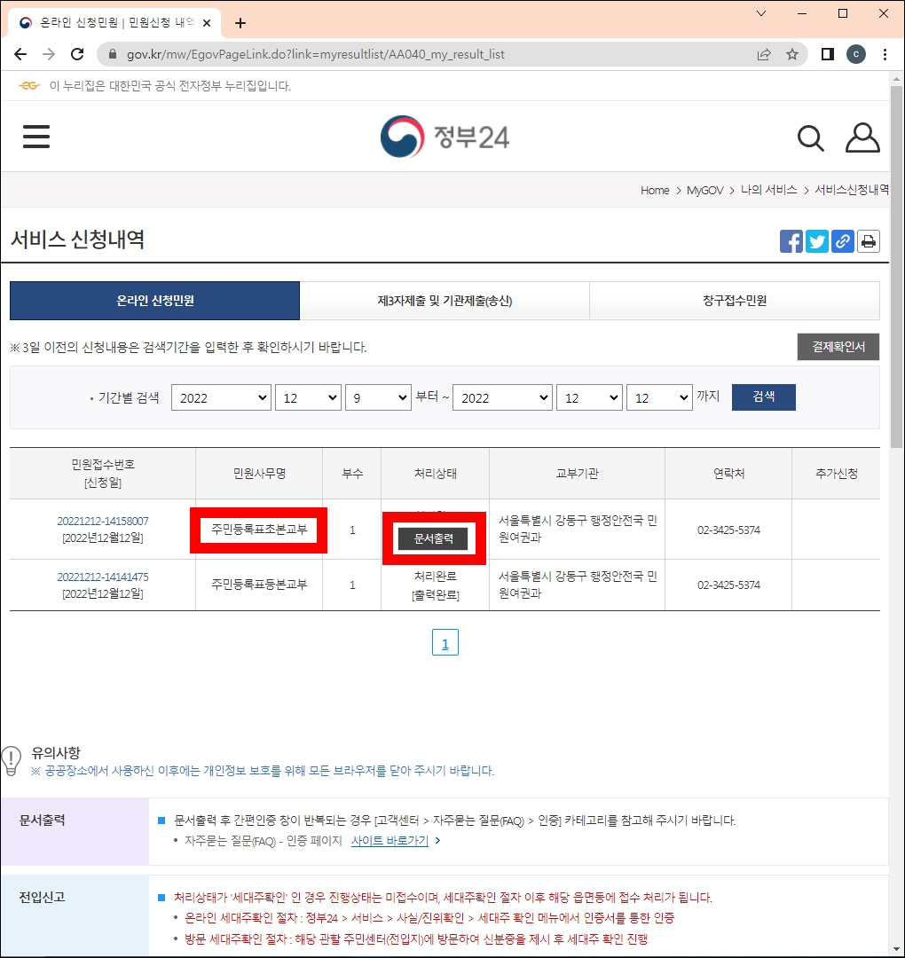Open the start year 2022 dropdown

pos(220,397)
